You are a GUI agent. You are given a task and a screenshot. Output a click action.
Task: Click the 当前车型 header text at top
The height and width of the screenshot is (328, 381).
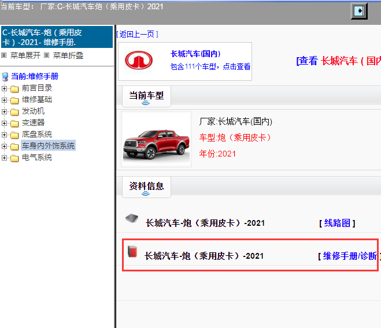click(82, 6)
